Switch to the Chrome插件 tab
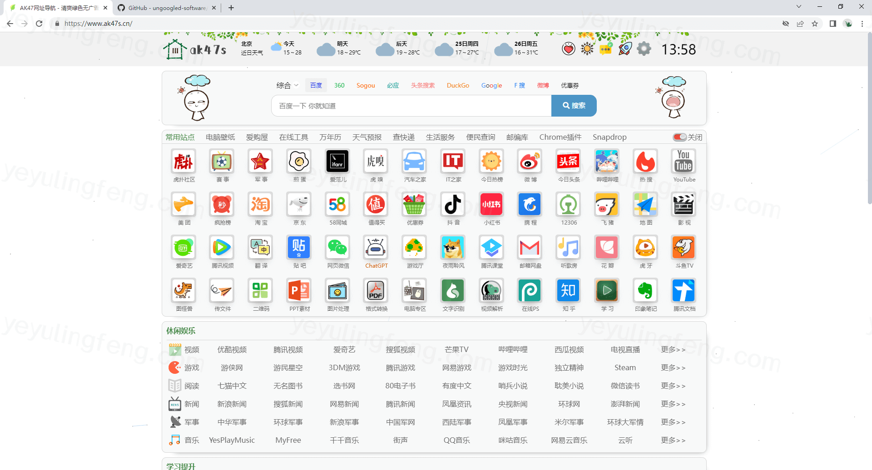872x470 pixels. pyautogui.click(x=560, y=137)
